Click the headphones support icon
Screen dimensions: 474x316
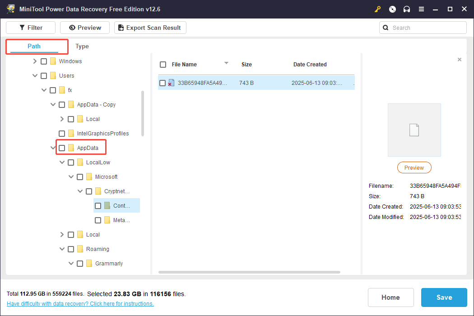pyautogui.click(x=407, y=9)
